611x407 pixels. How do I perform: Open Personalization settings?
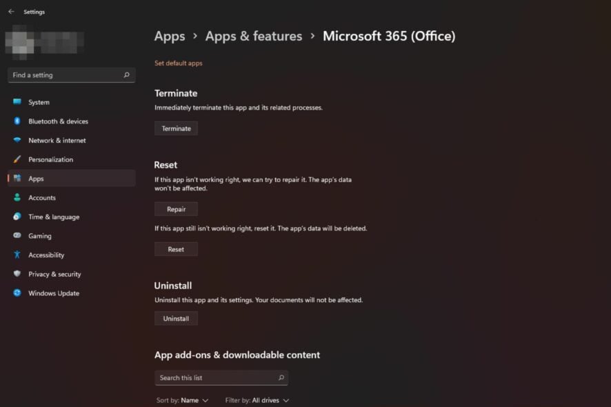click(x=71, y=159)
